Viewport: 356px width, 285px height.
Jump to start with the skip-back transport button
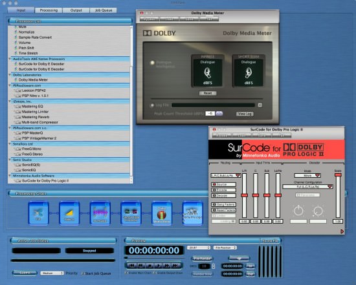point(131,265)
